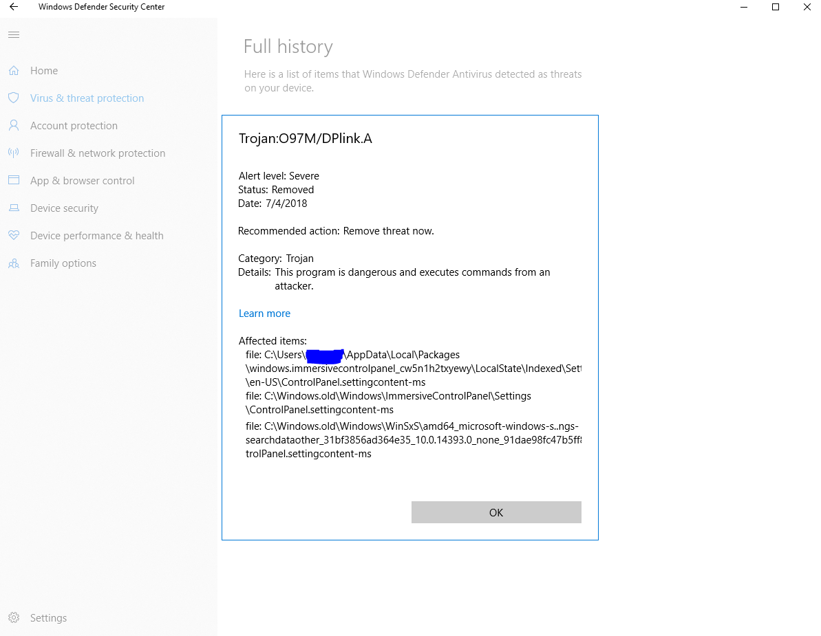Minimize the Windows Defender window
This screenshot has height=636, width=821.
tap(744, 7)
